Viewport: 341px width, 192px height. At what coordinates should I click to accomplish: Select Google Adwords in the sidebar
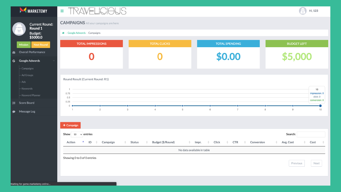(x=30, y=61)
